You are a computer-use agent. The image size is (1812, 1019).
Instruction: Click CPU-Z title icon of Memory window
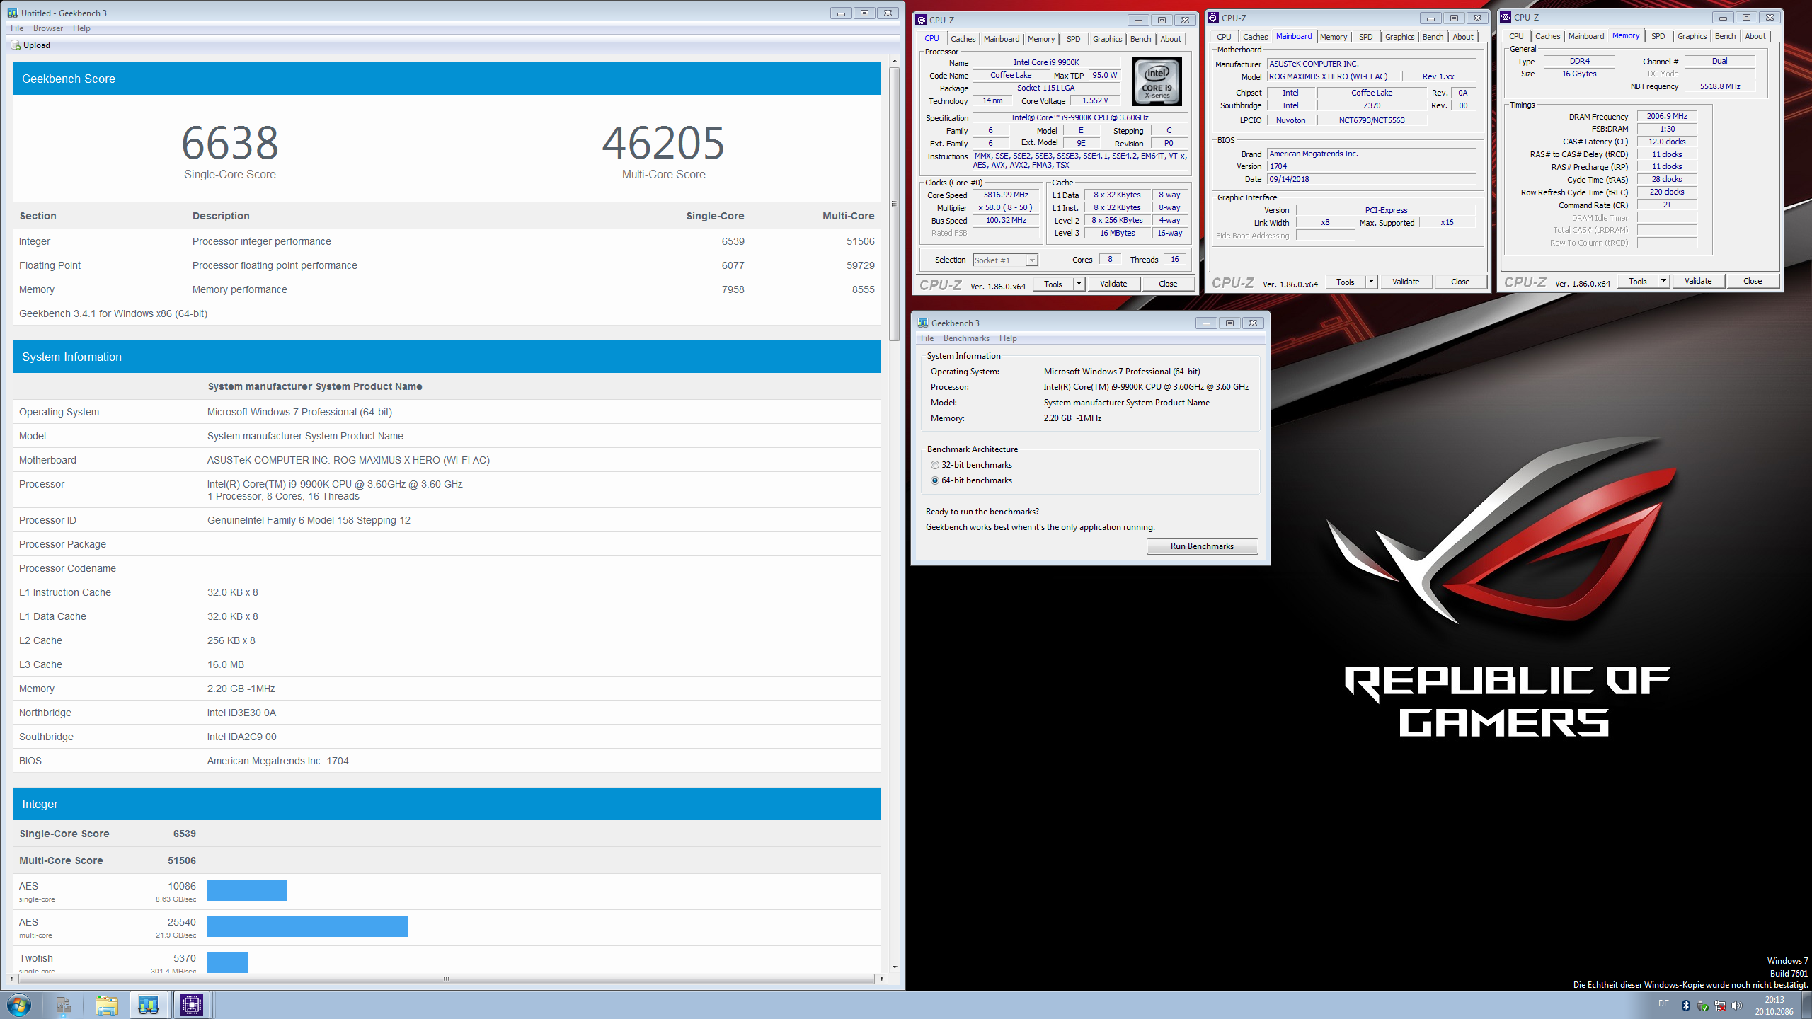1506,17
